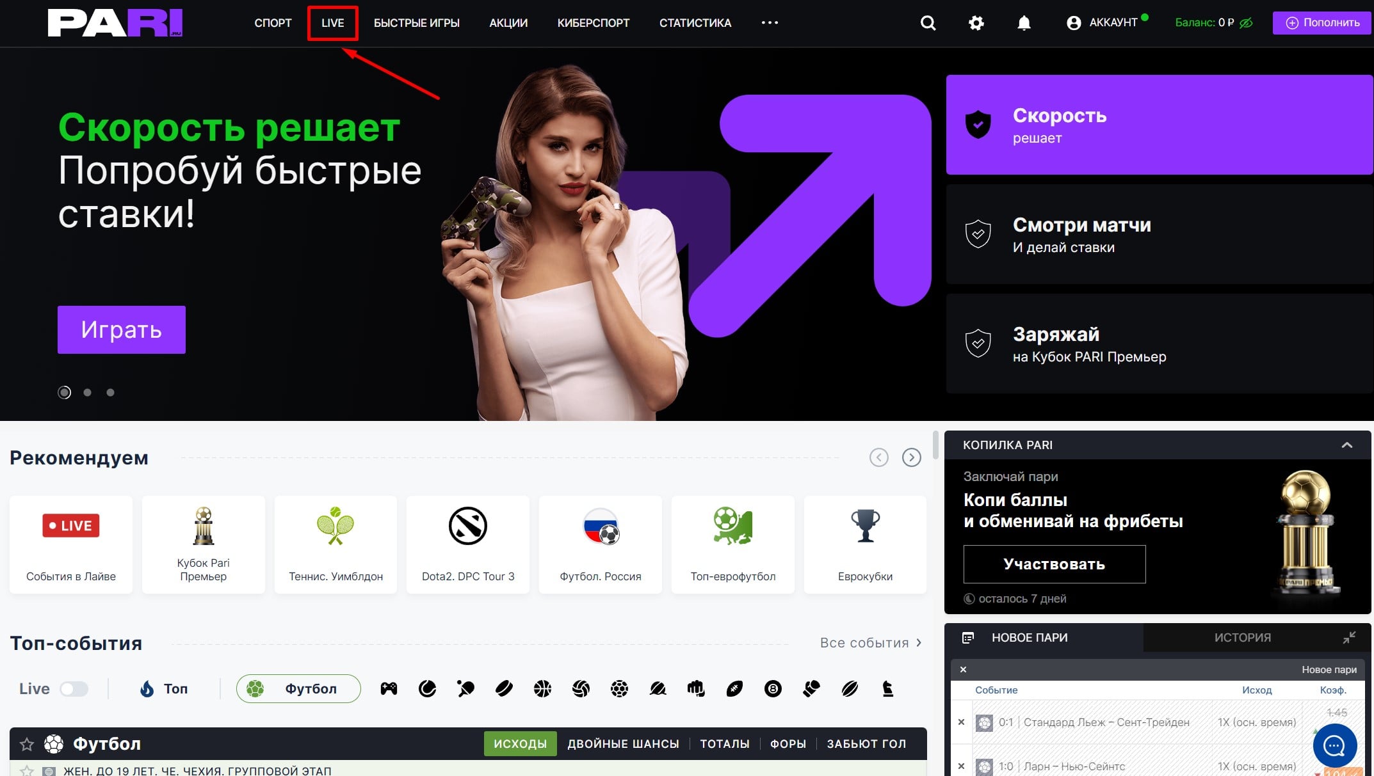
Task: Toggle the Live switch in Топ-события
Action: pos(74,688)
